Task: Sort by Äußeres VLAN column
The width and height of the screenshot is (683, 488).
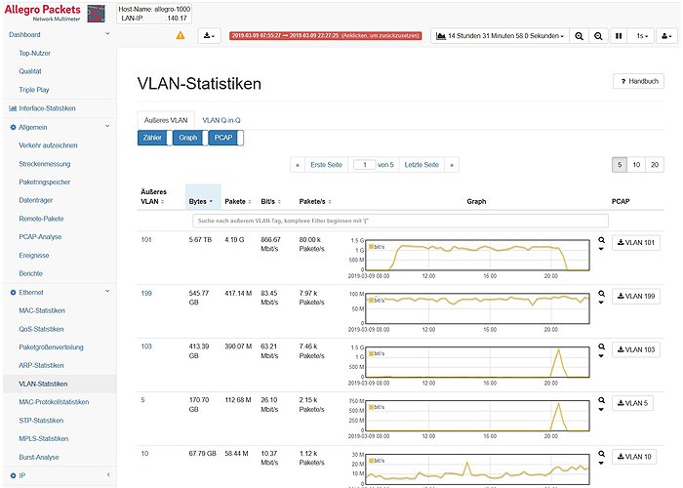Action: tap(152, 196)
